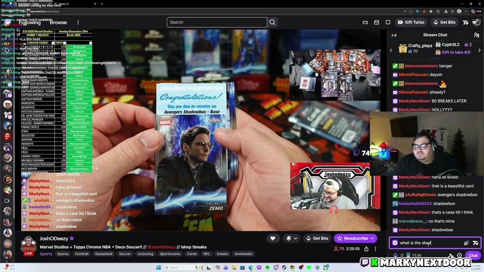484x272 pixels.
Task: Open the Whispers speech bubble icon
Action: coord(388,22)
